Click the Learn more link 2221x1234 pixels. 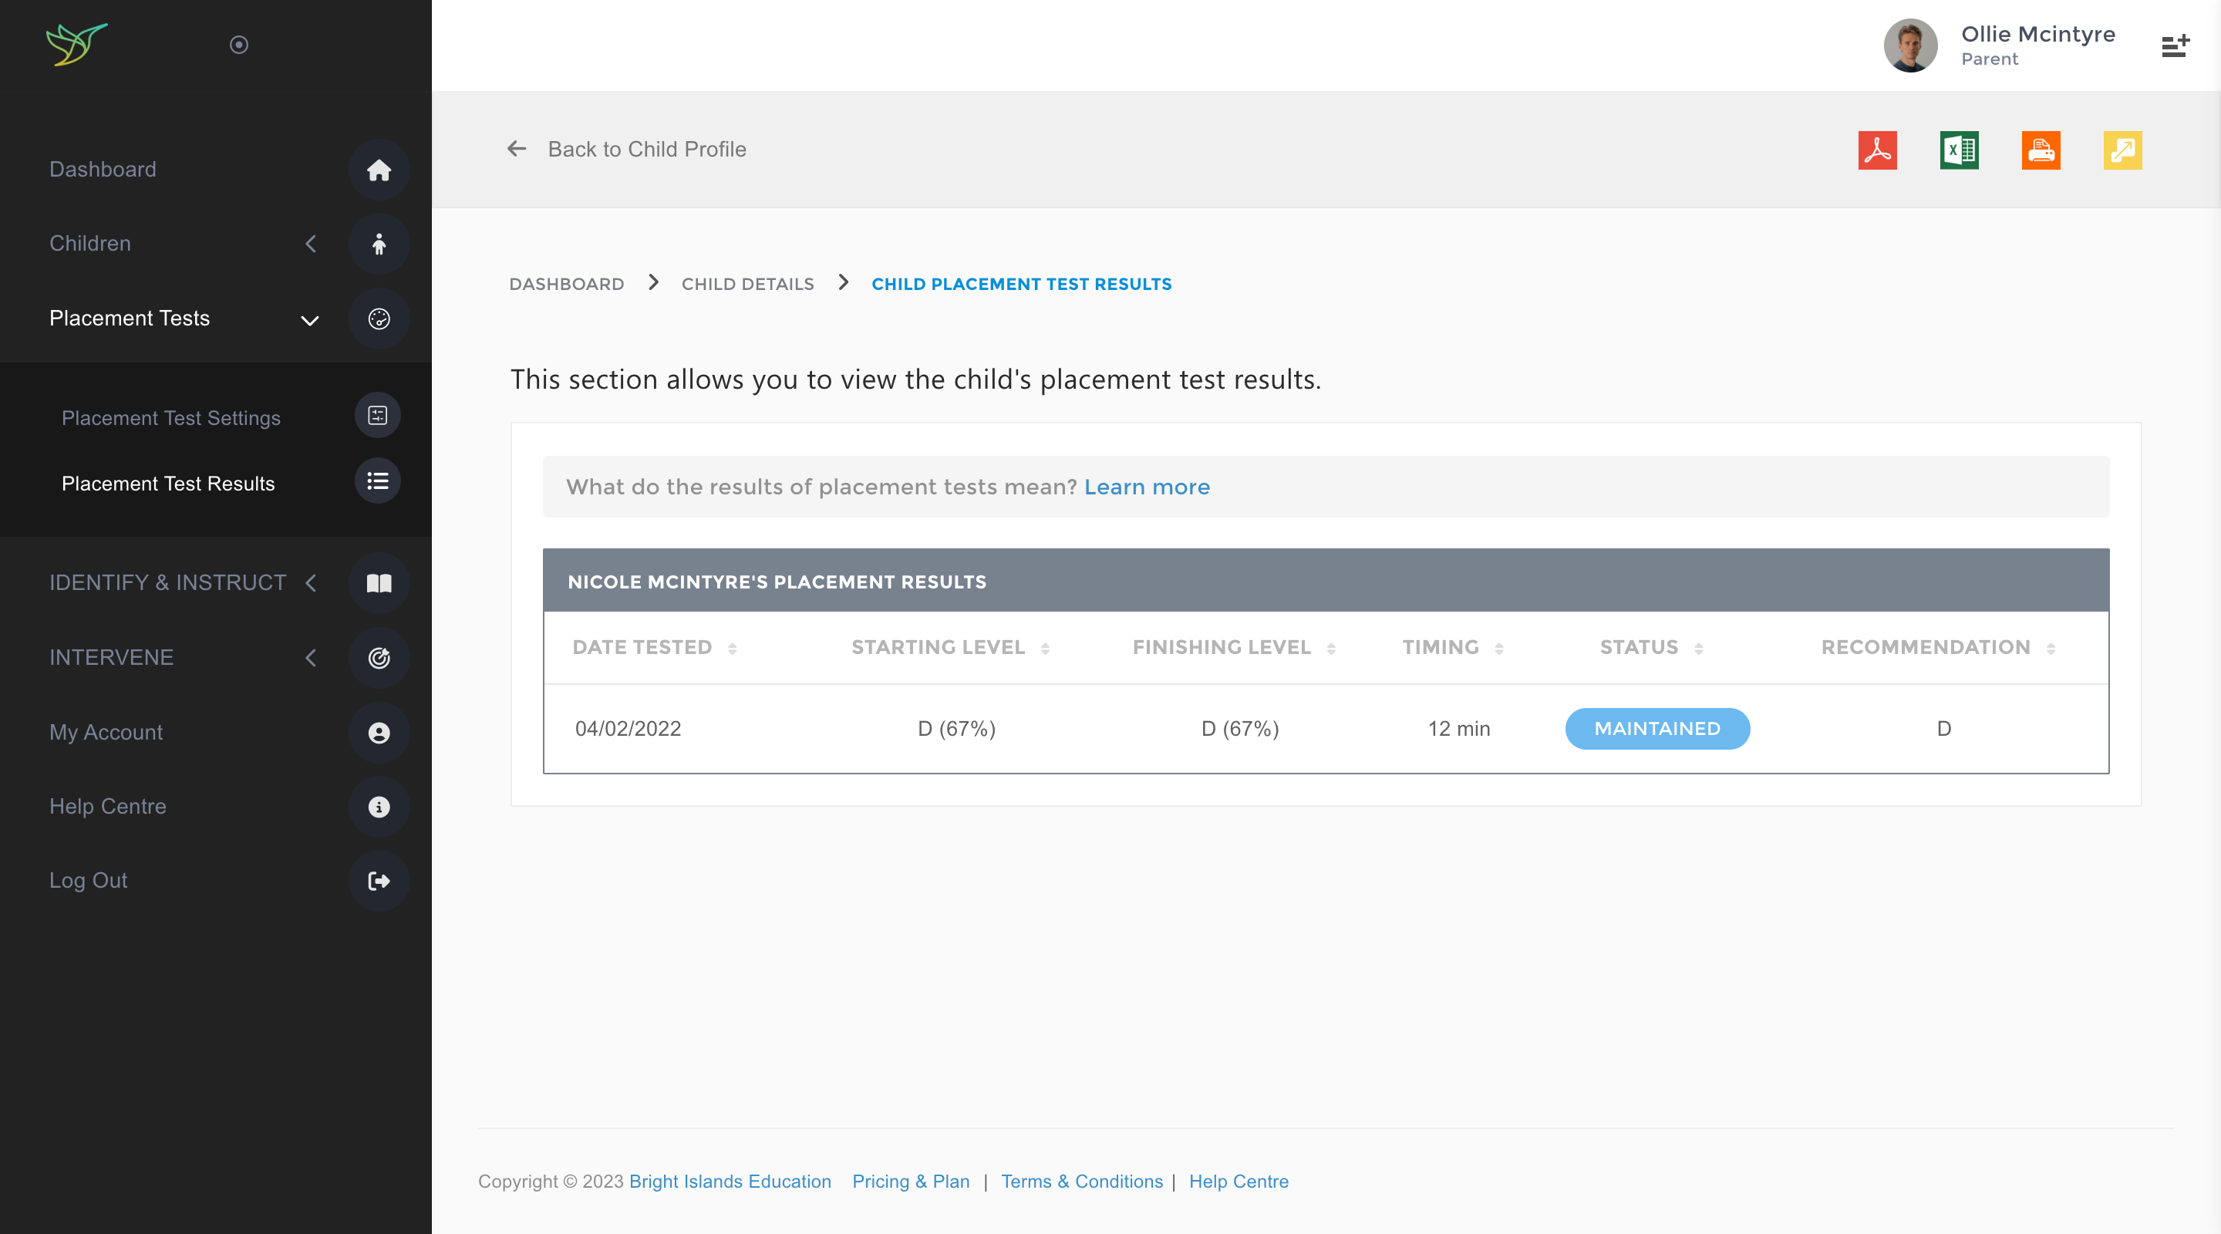tap(1146, 487)
